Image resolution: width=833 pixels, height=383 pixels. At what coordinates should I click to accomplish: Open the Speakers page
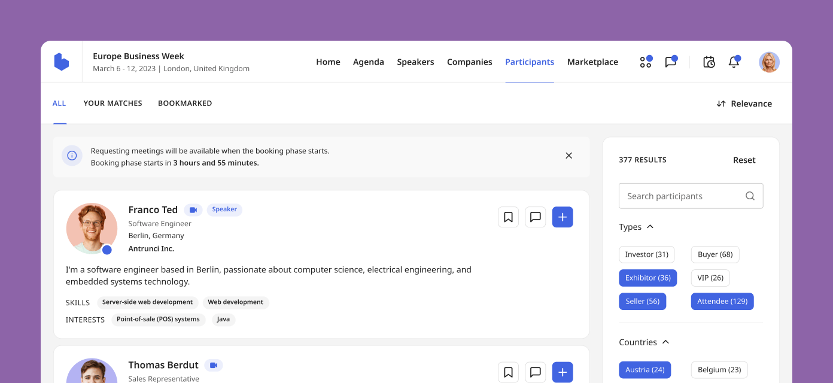[x=415, y=62]
